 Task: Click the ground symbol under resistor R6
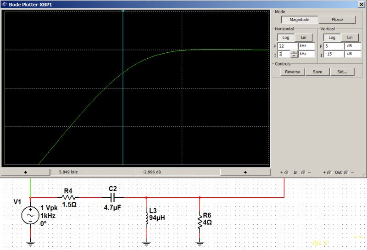200,242
